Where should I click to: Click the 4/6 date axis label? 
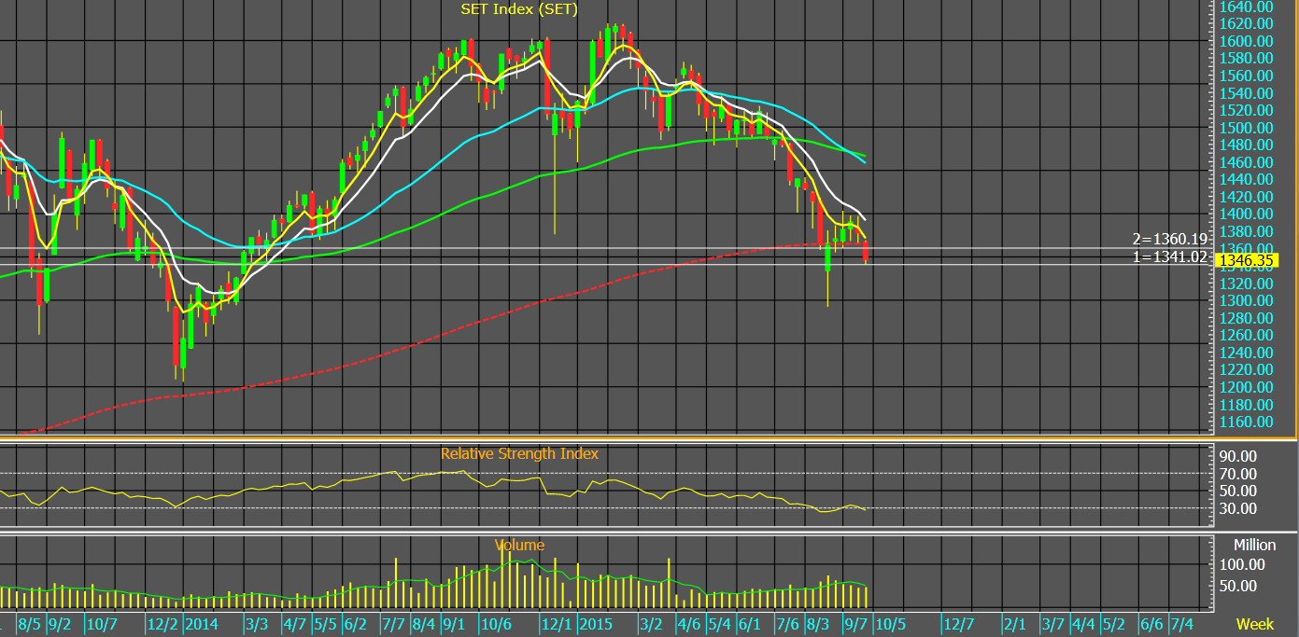688,623
